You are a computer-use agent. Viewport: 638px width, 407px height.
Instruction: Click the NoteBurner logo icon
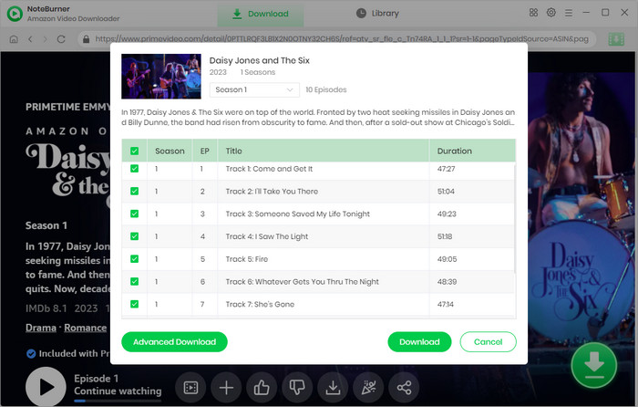(15, 14)
